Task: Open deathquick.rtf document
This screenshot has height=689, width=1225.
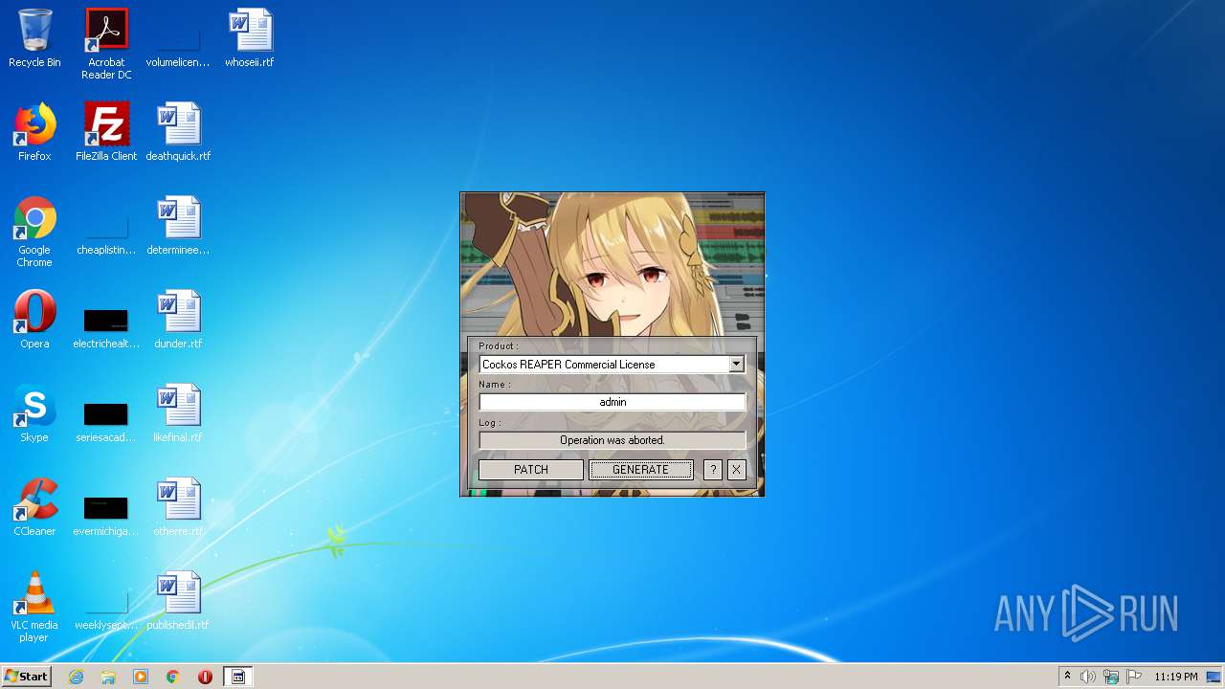Action: point(178,132)
